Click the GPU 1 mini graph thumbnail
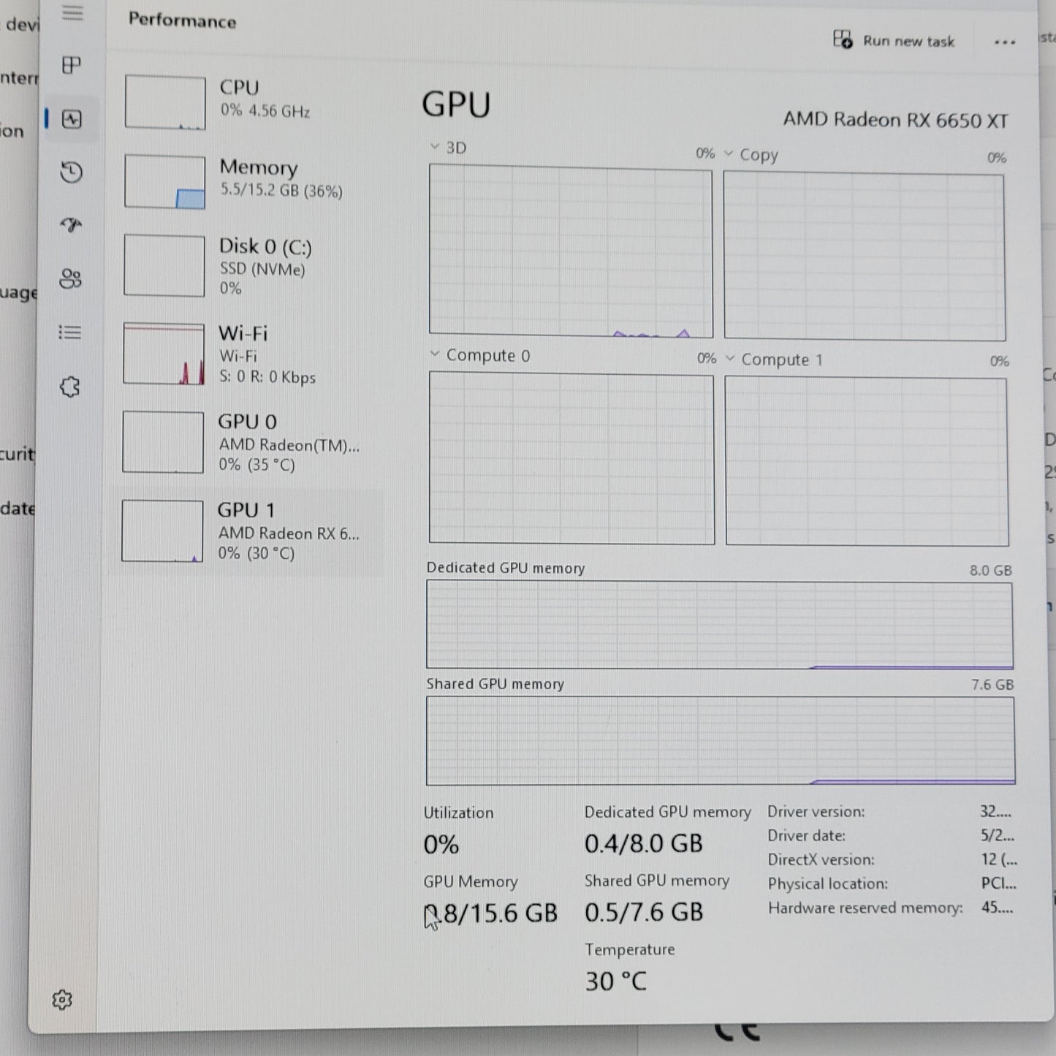The height and width of the screenshot is (1056, 1056). [162, 531]
